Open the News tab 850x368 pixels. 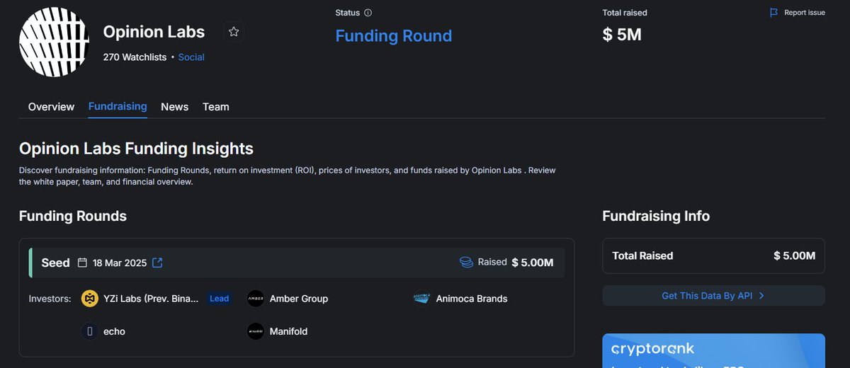click(174, 107)
